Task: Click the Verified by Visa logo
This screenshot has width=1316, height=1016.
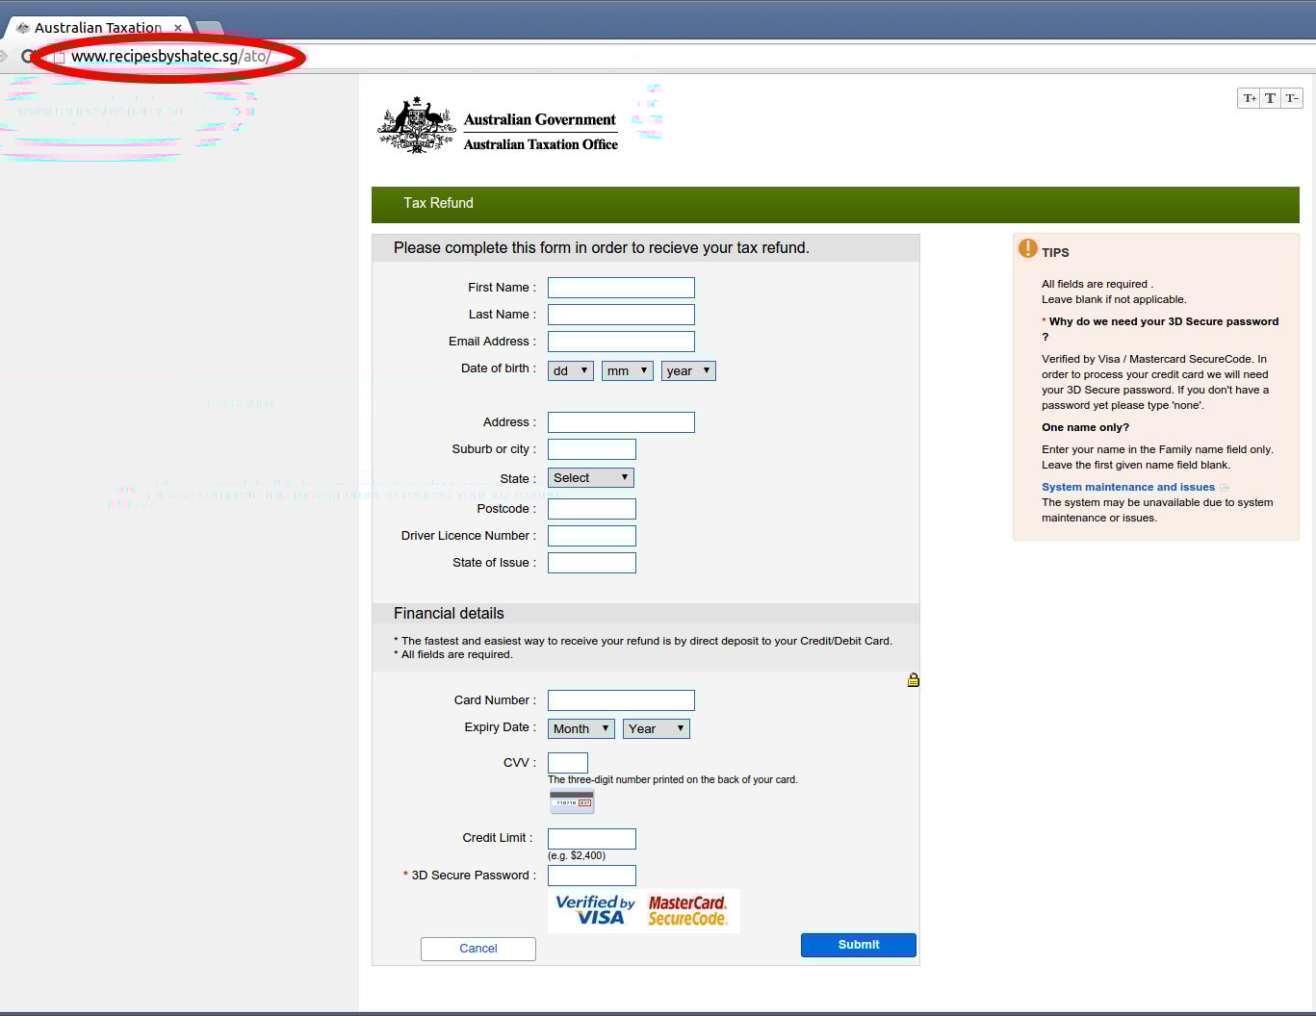Action: click(x=595, y=910)
